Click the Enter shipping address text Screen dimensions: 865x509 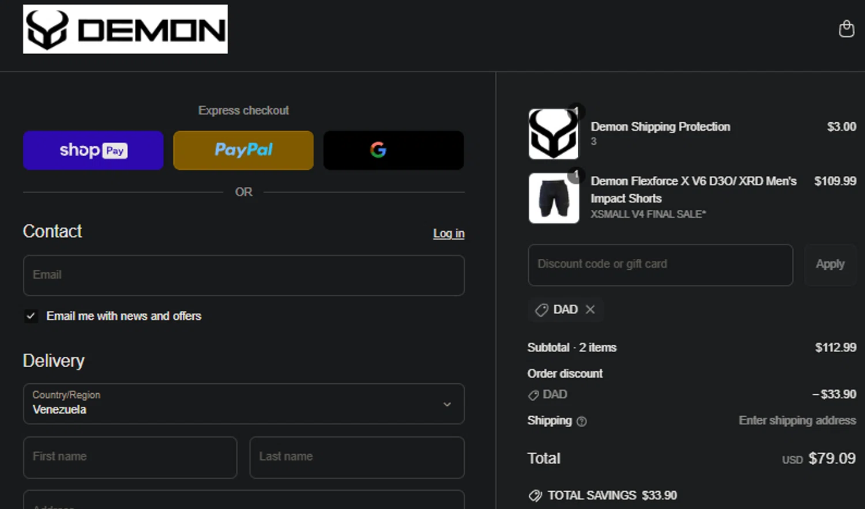click(x=798, y=420)
